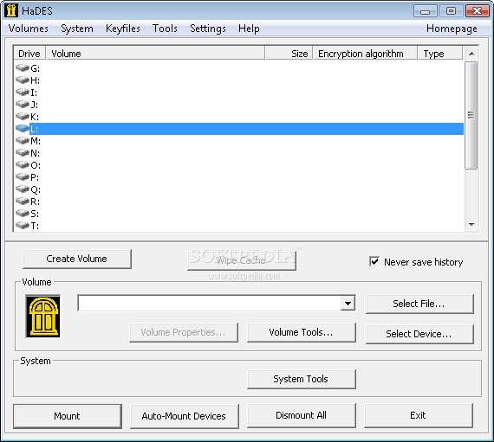494x442 pixels.
Task: Click the Q: drive icon
Action: pyautogui.click(x=23, y=189)
